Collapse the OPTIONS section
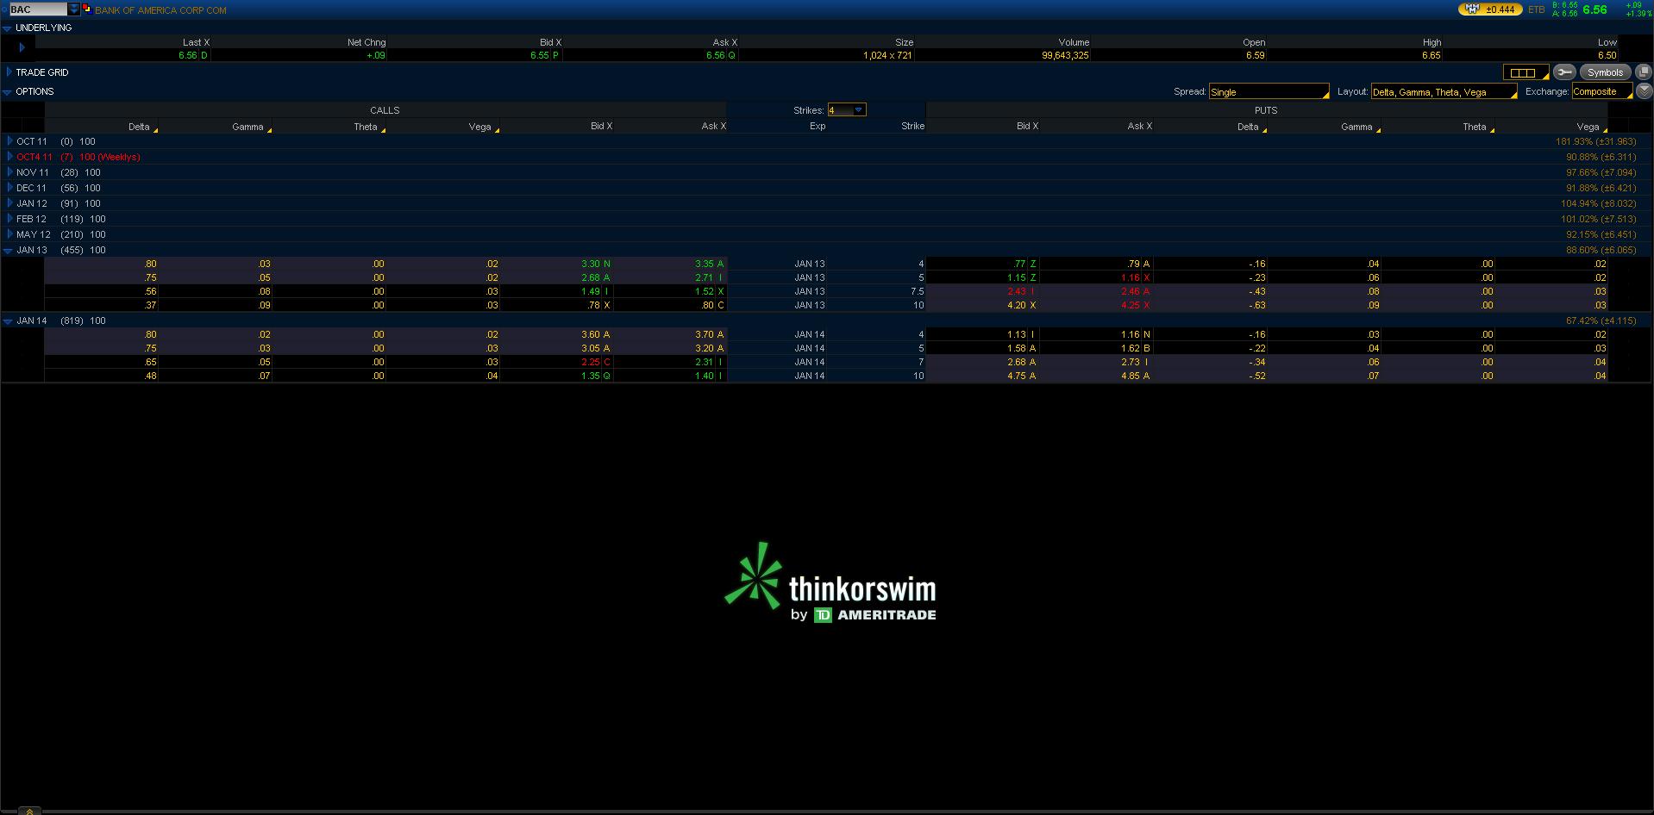Viewport: 1654px width, 815px height. coord(7,92)
